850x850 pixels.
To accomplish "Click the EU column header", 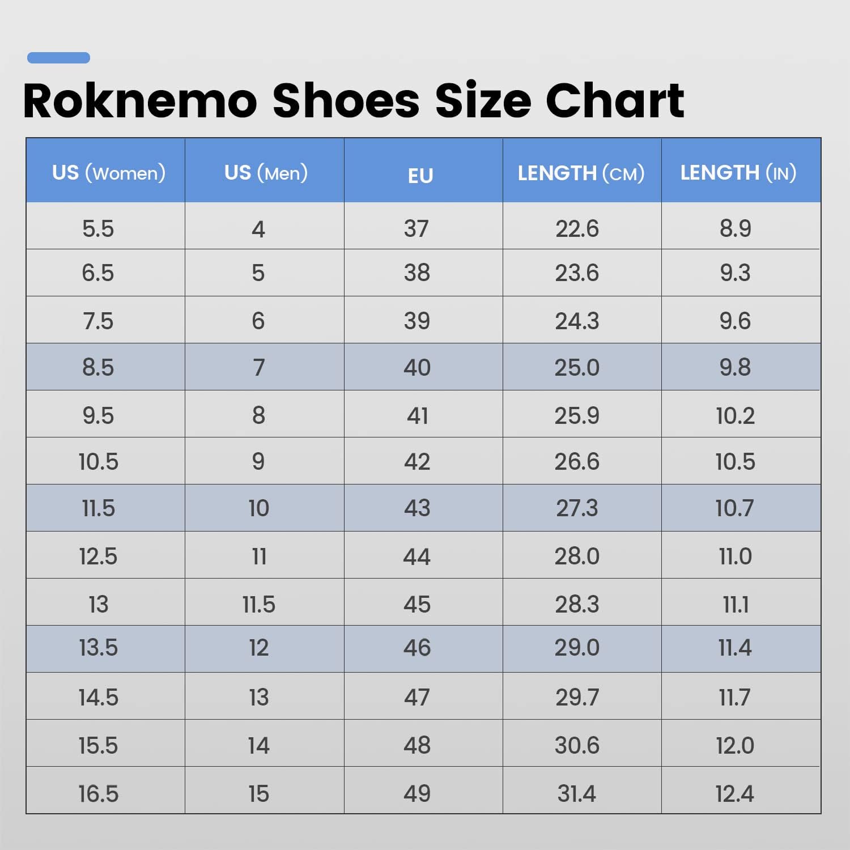I will tap(420, 175).
